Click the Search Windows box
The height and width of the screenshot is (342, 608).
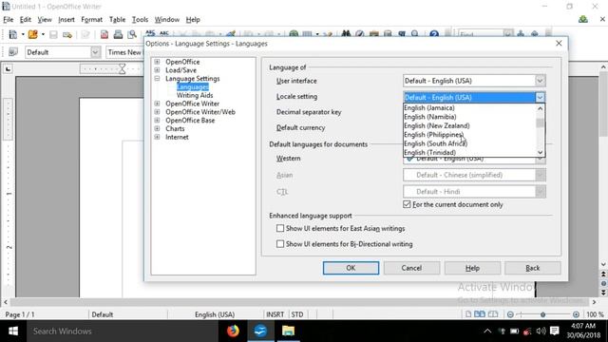[123, 332]
